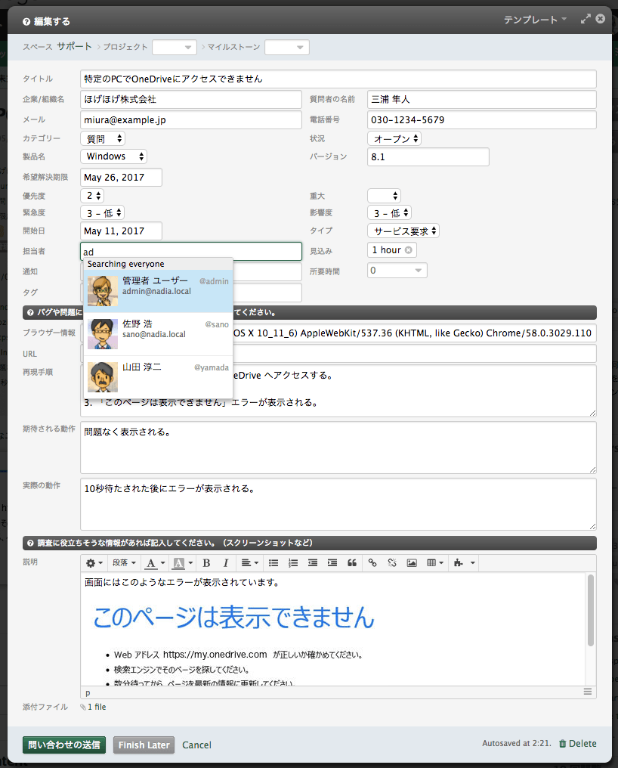Open the text color picker
Image resolution: width=618 pixels, height=768 pixels.
pos(155,563)
